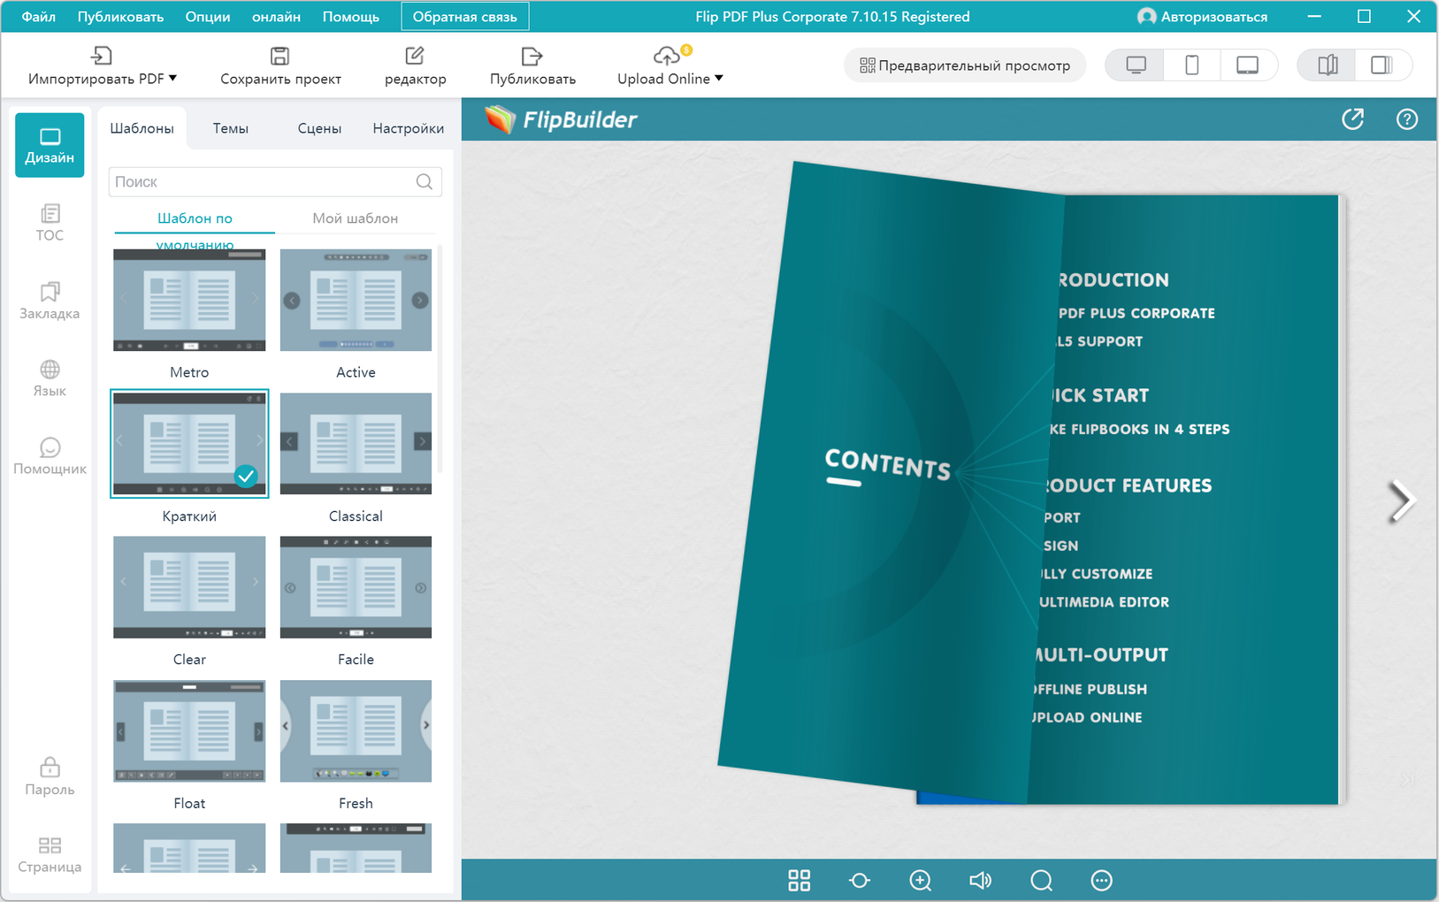Open the Страница page panel
Image resolution: width=1439 pixels, height=902 pixels.
[50, 855]
